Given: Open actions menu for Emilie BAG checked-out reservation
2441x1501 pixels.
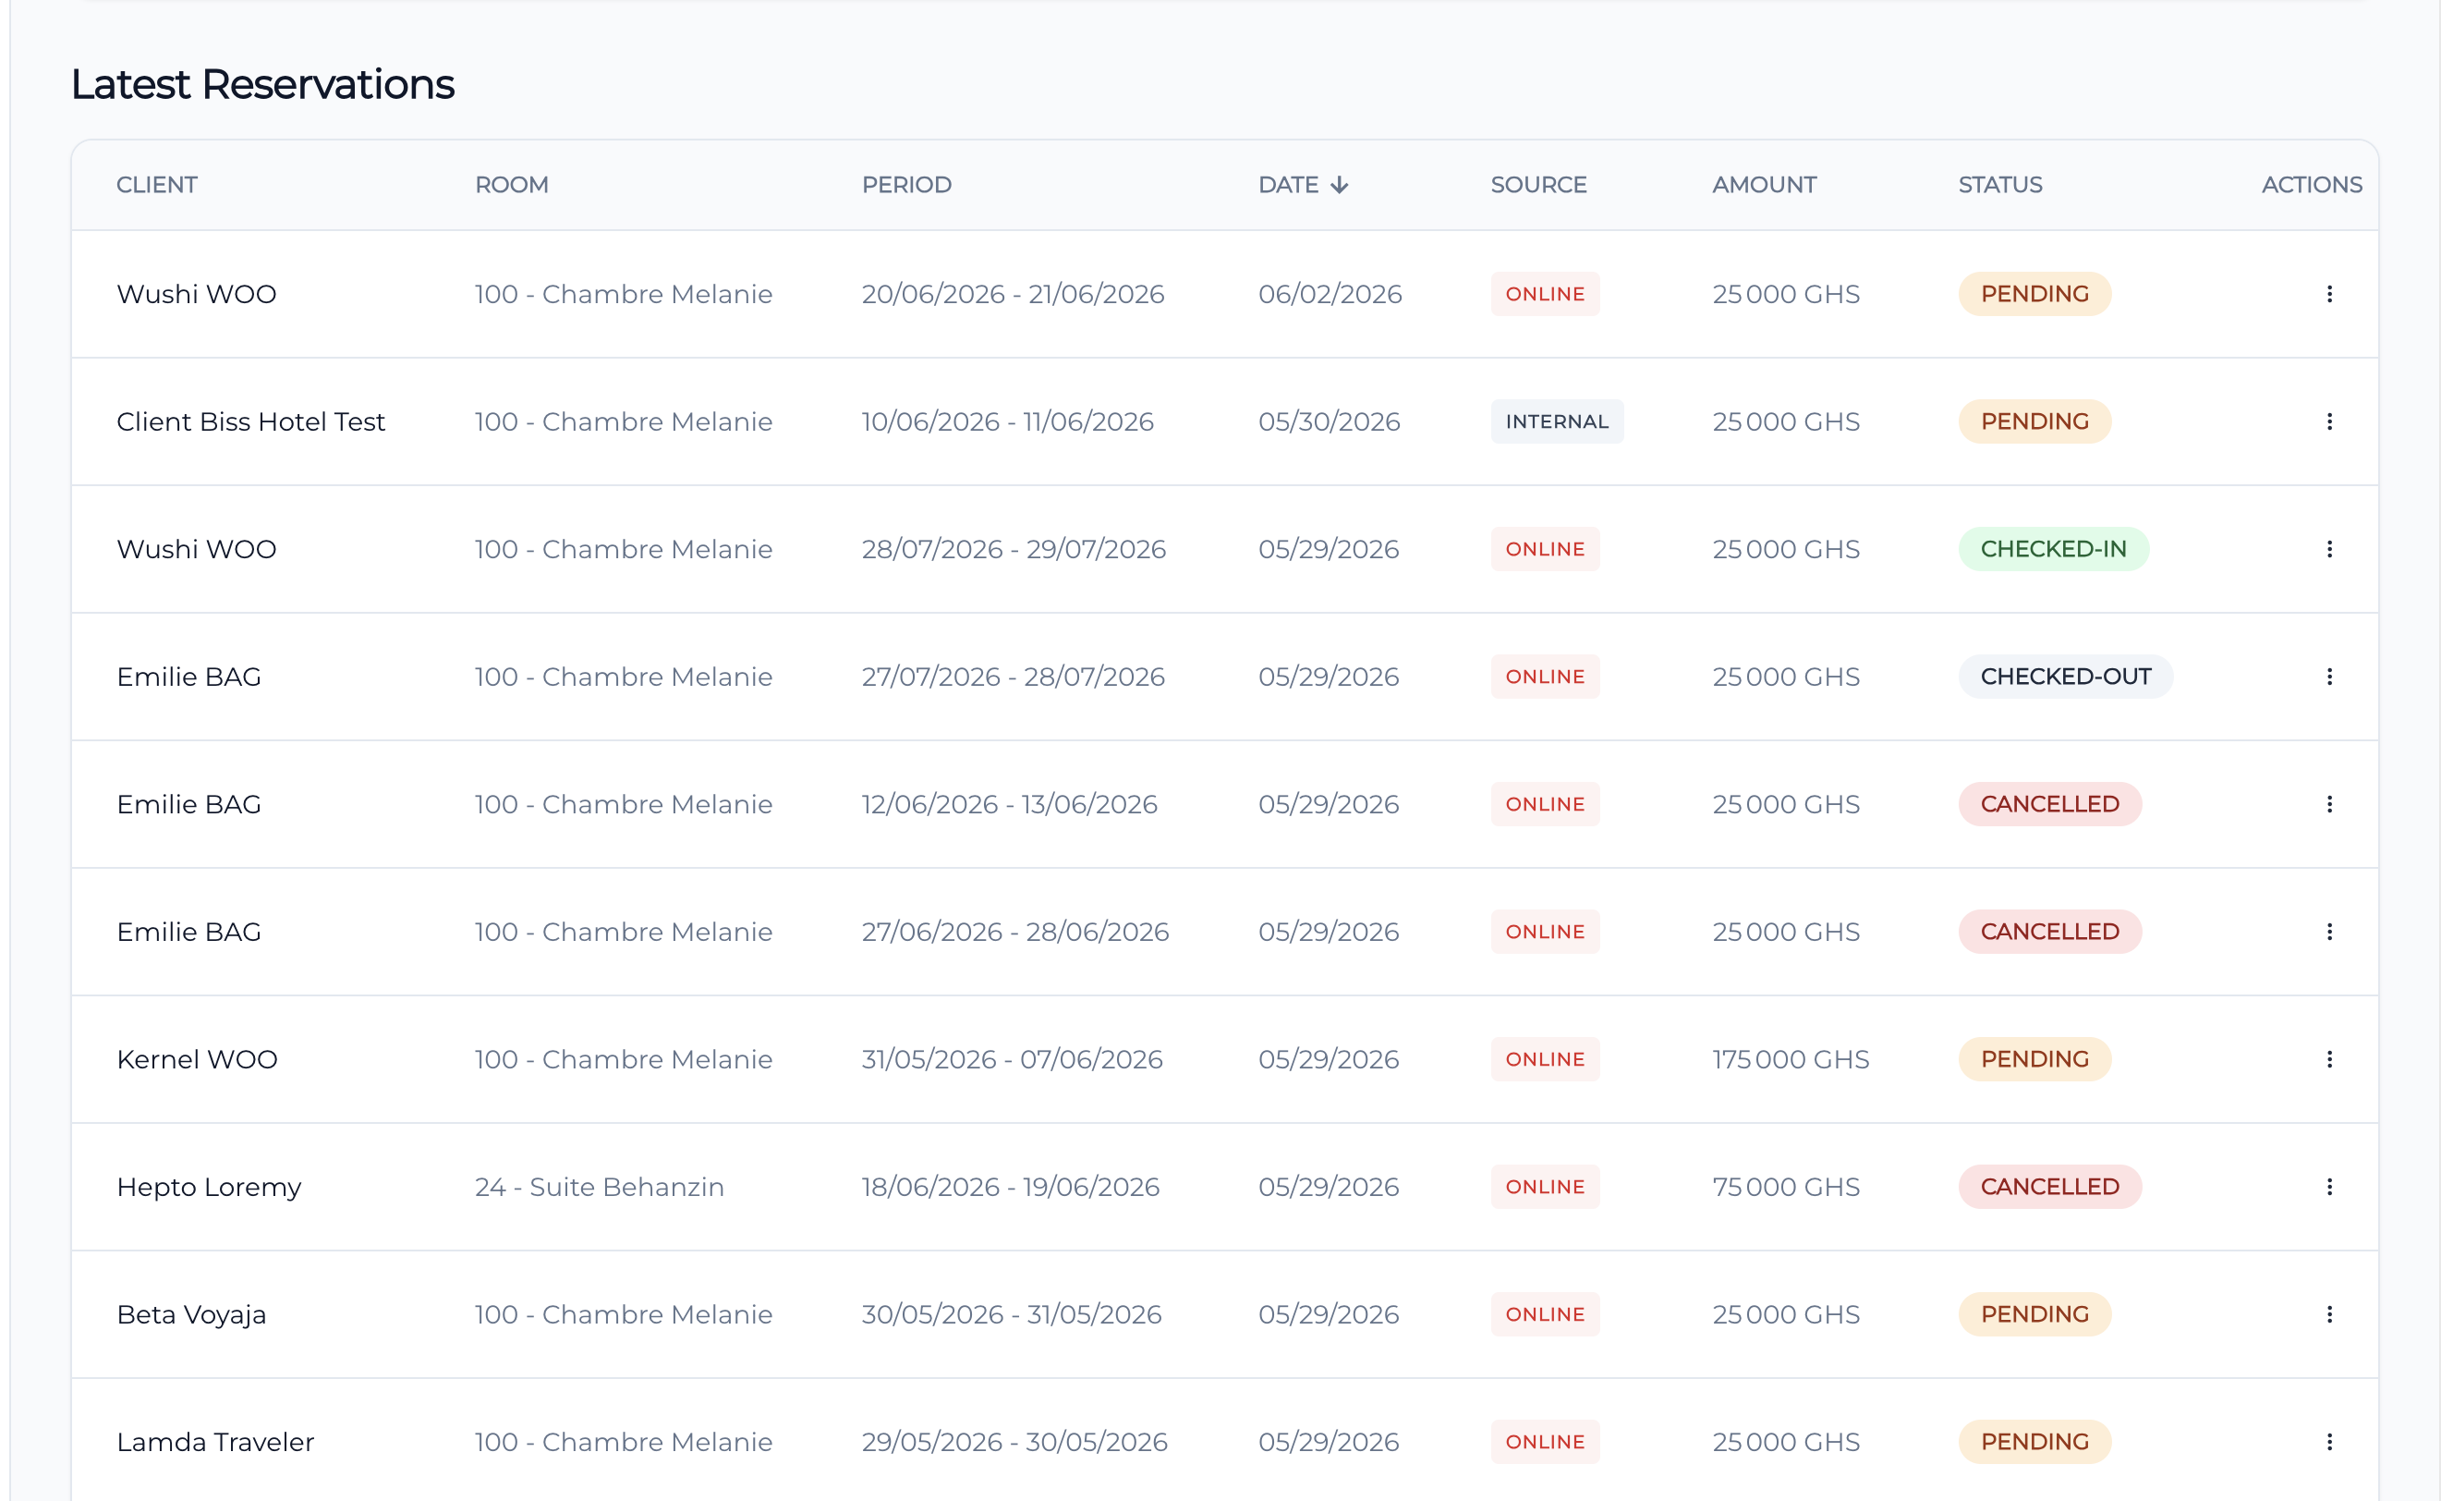Looking at the screenshot, I should (2329, 677).
